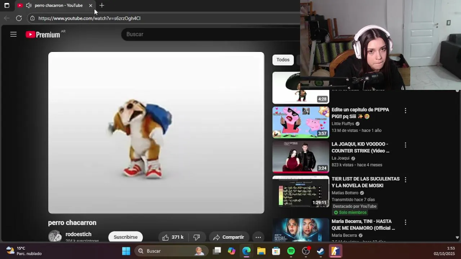Click the YouTube Buscar search field
The height and width of the screenshot is (259, 461).
211,34
